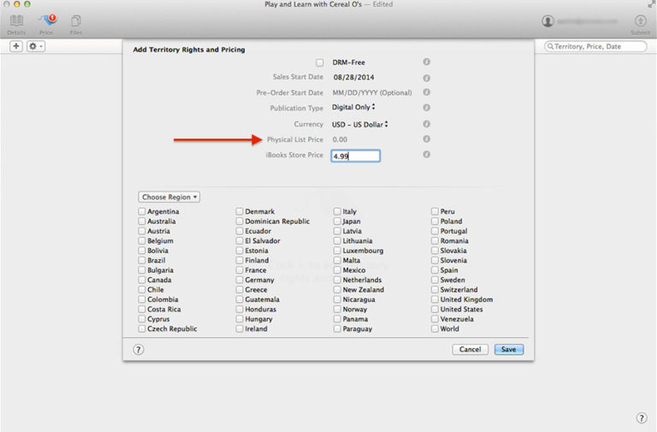Save the territory rights and pricing
This screenshot has height=432, width=657.
click(x=509, y=350)
